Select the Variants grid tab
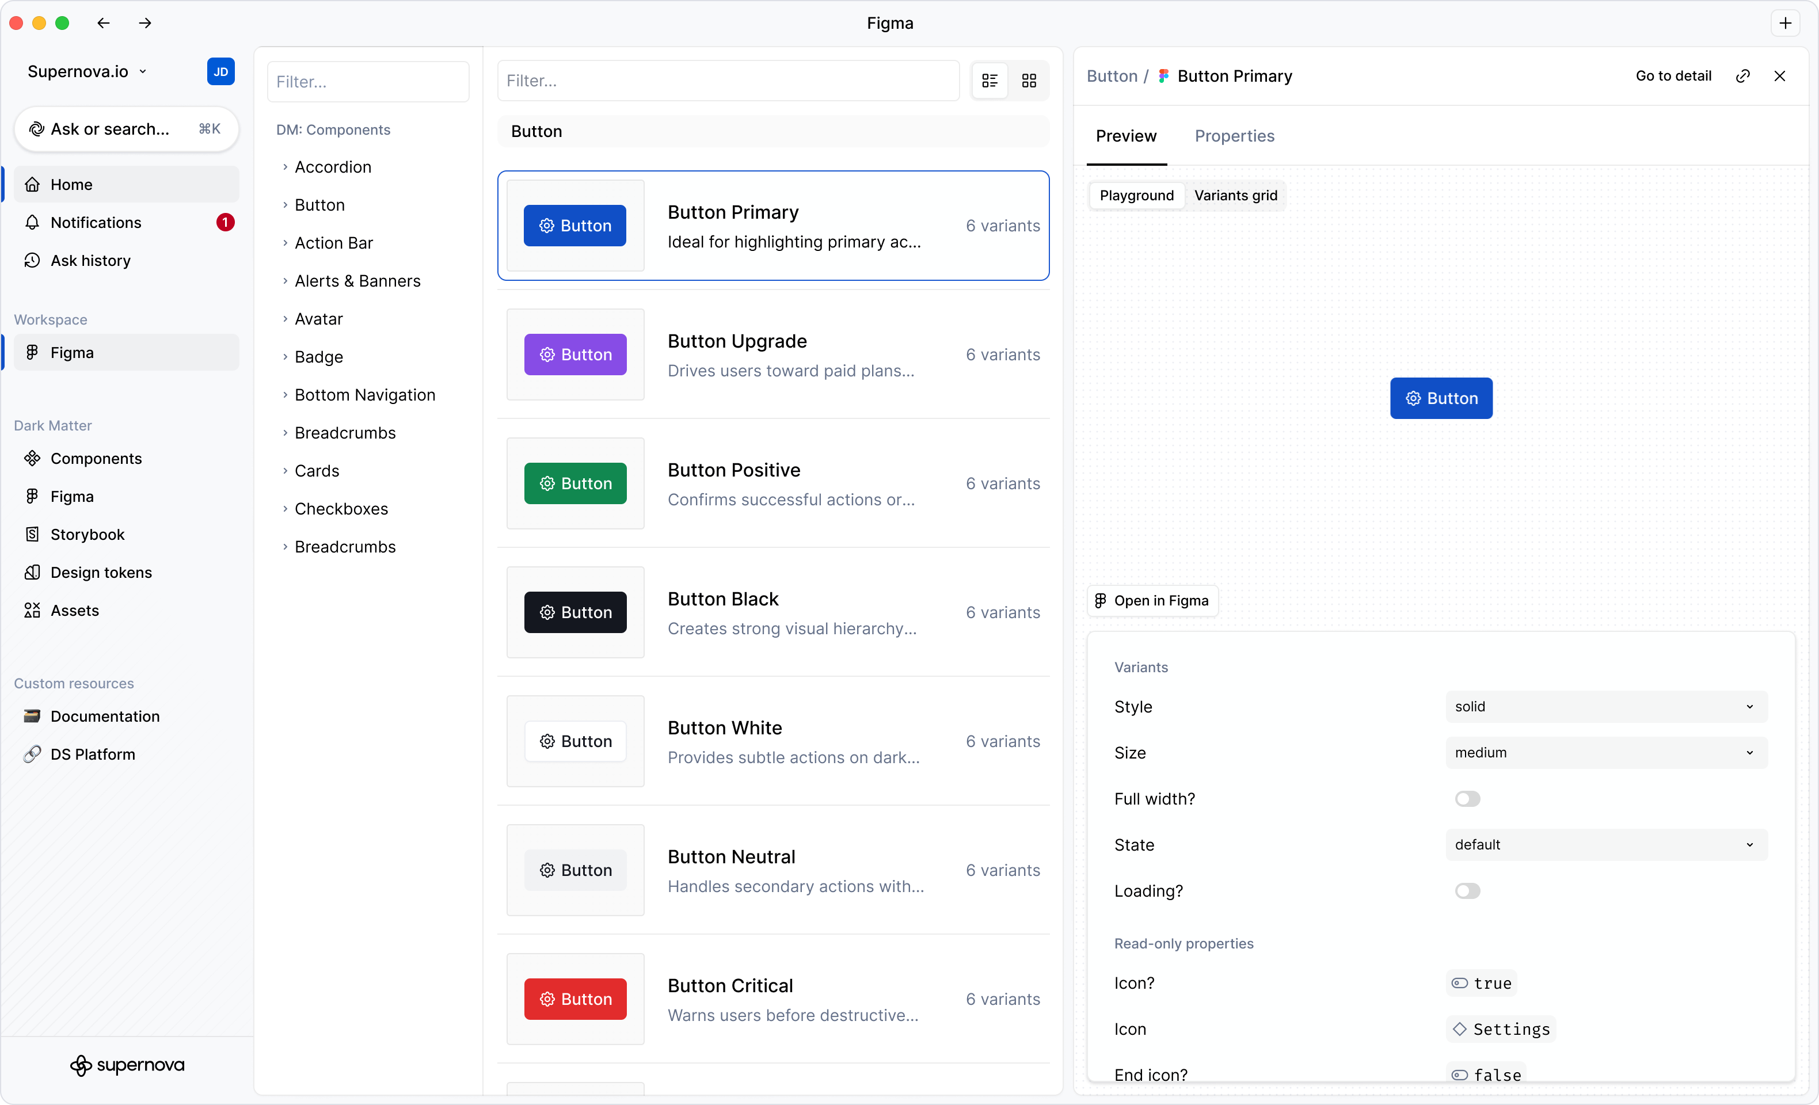The width and height of the screenshot is (1819, 1105). pyautogui.click(x=1236, y=195)
